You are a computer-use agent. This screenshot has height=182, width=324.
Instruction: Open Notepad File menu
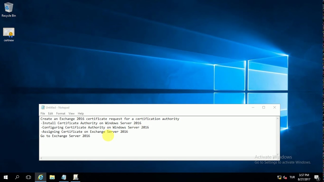[43, 113]
